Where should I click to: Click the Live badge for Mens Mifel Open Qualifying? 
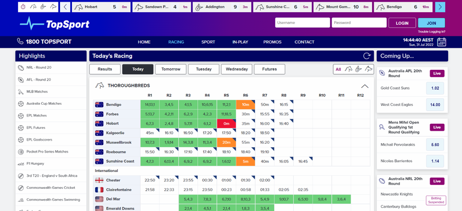click(437, 127)
